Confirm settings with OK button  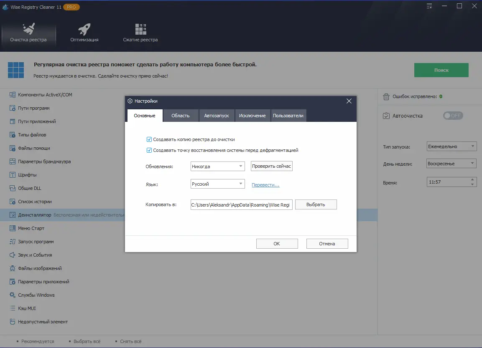click(x=277, y=244)
